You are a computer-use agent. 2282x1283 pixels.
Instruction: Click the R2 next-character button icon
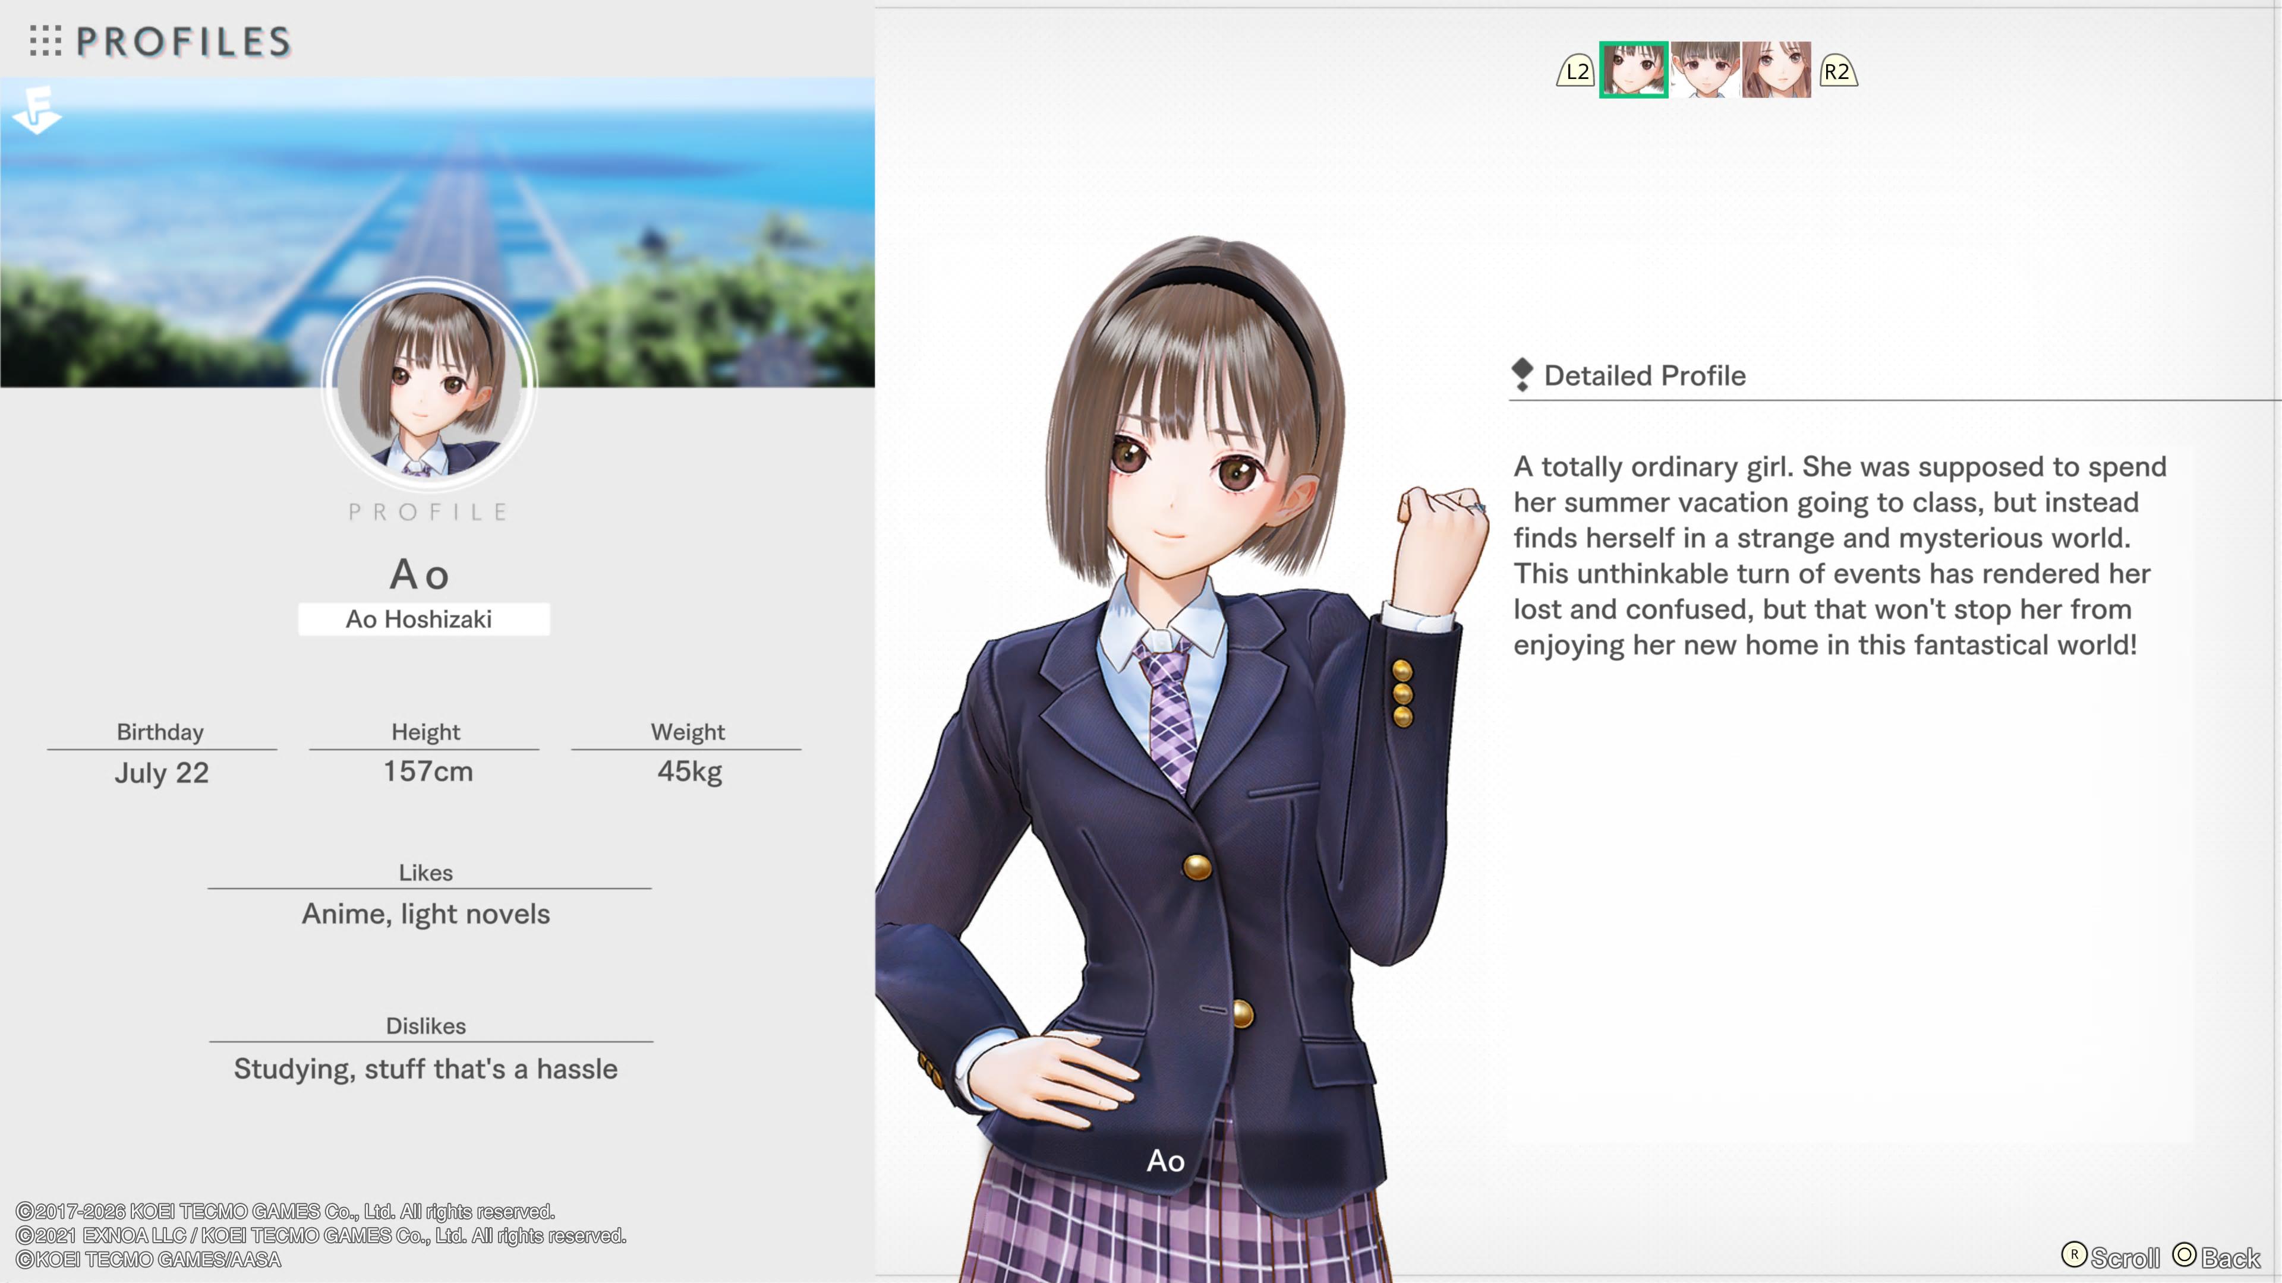pyautogui.click(x=1838, y=71)
